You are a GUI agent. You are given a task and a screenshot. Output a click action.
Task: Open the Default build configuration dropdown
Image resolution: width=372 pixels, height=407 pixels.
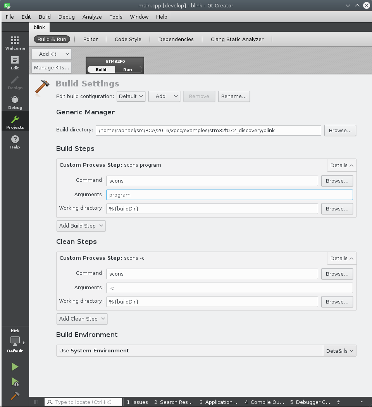tap(131, 96)
